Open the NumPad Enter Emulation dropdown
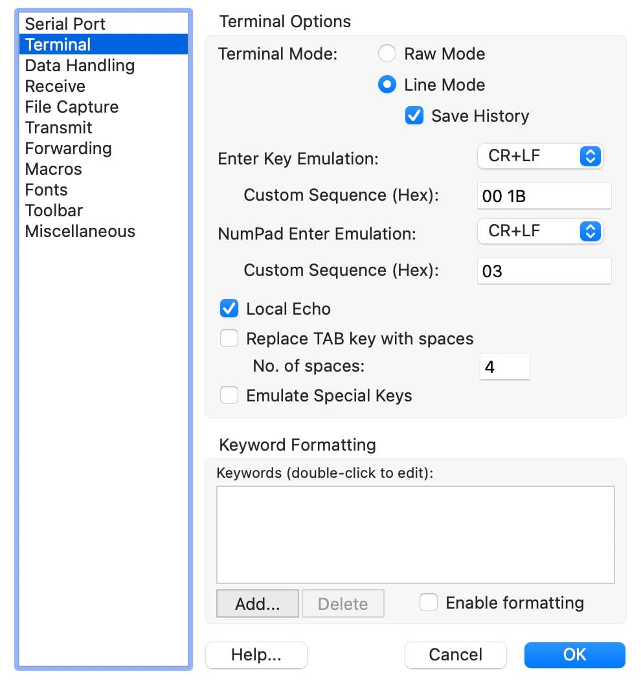The image size is (641, 685). pyautogui.click(x=541, y=231)
